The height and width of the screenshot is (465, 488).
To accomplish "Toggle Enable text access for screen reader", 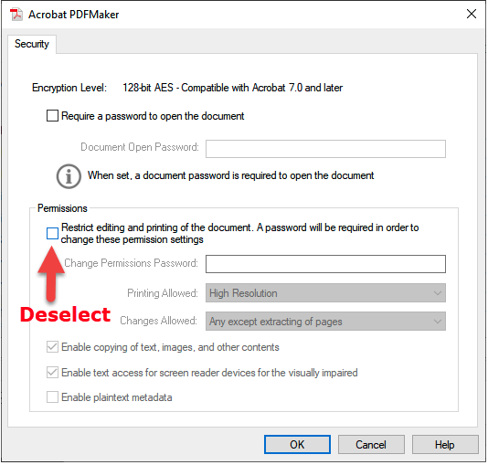I will (x=52, y=373).
